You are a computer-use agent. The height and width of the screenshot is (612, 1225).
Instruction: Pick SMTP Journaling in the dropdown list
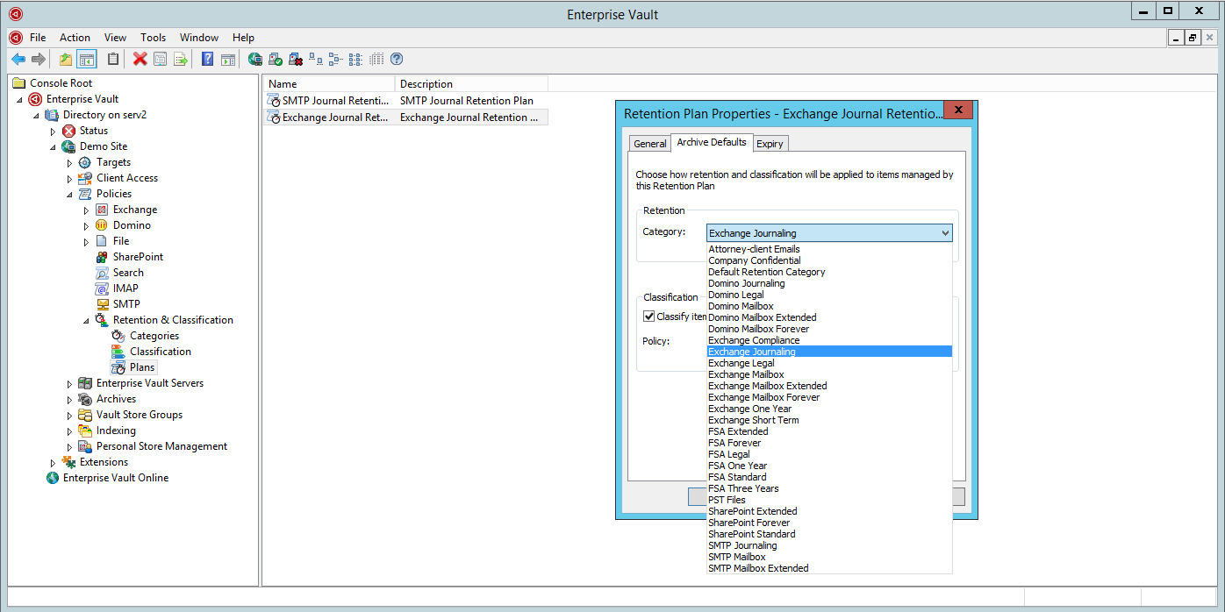(829, 545)
